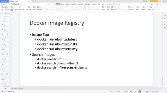Toggle the Notes pane in status bar
This screenshot has width=167, height=93.
118,91
